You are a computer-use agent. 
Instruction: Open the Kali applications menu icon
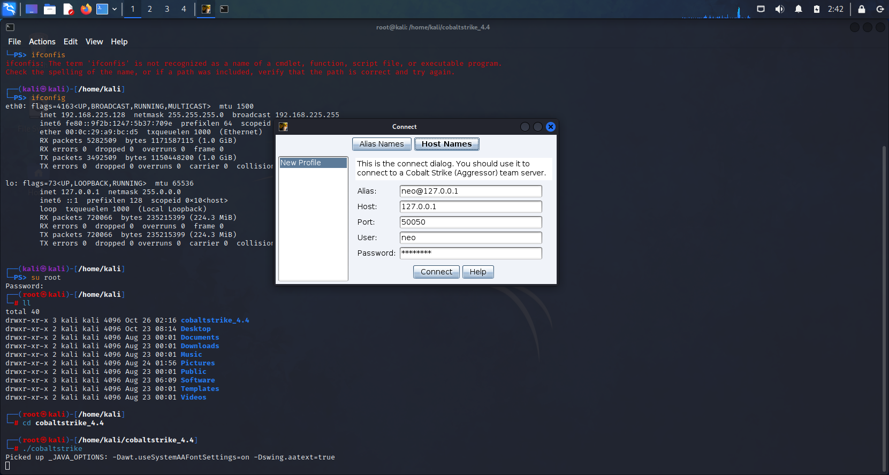(x=9, y=9)
